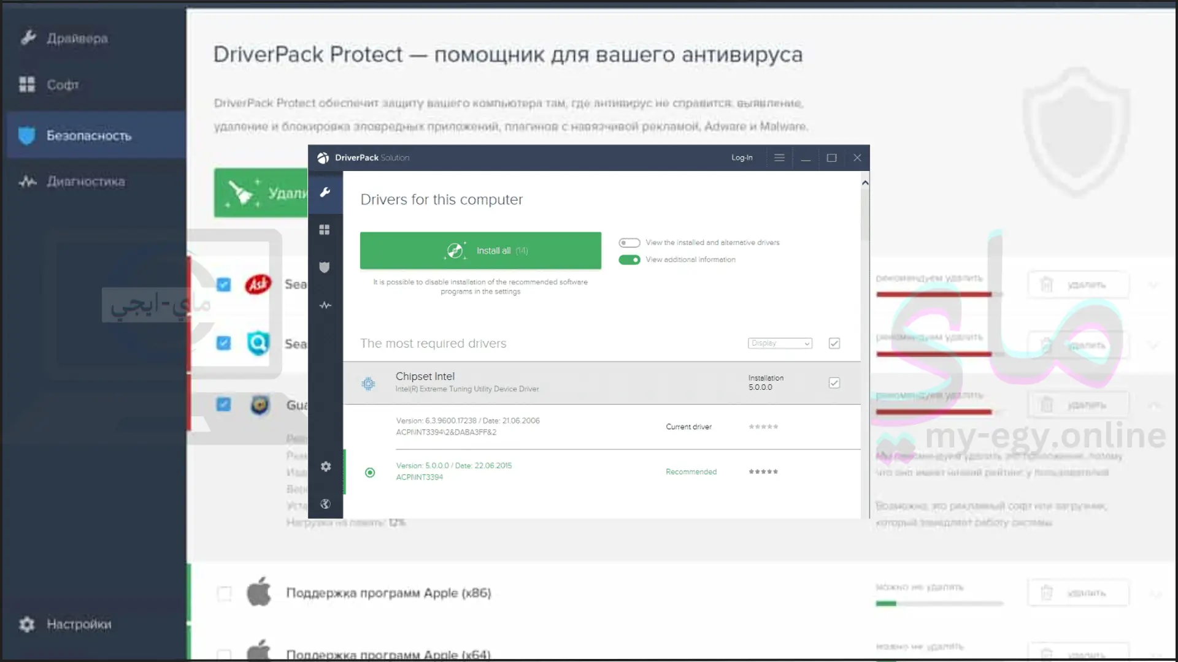Click the blue search app icon in background list

pos(258,343)
